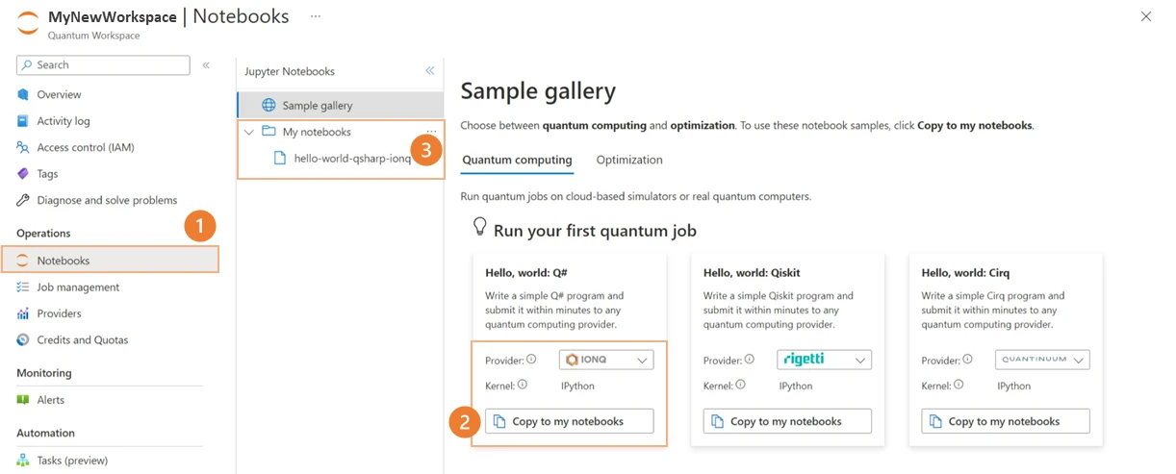This screenshot has height=474, width=1176.
Task: Copy Hello world Q# to my notebooks
Action: (x=569, y=421)
